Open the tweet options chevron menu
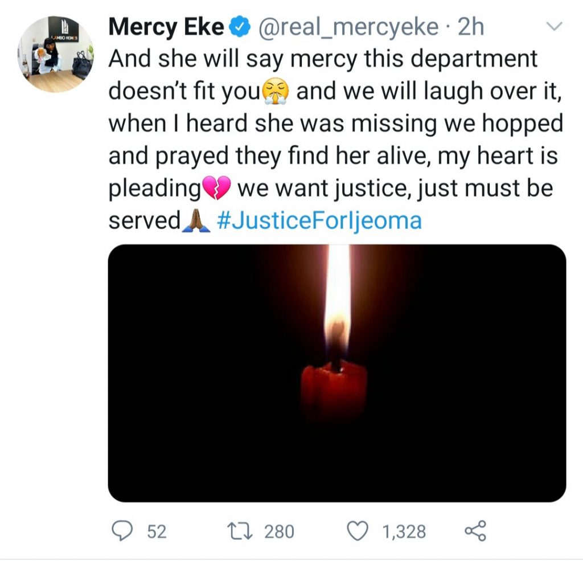 (x=553, y=27)
